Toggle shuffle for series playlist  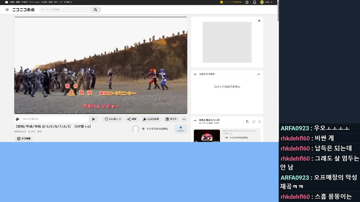[x=253, y=121]
